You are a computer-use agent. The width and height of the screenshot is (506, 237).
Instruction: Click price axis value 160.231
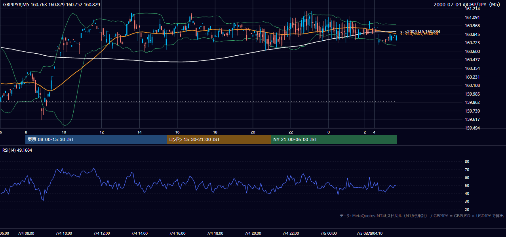click(x=472, y=77)
